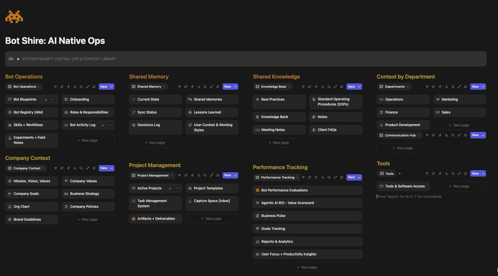The height and width of the screenshot is (276, 498).
Task: Open New dropdown arrow in Bot Operations
Action: tap(112, 87)
